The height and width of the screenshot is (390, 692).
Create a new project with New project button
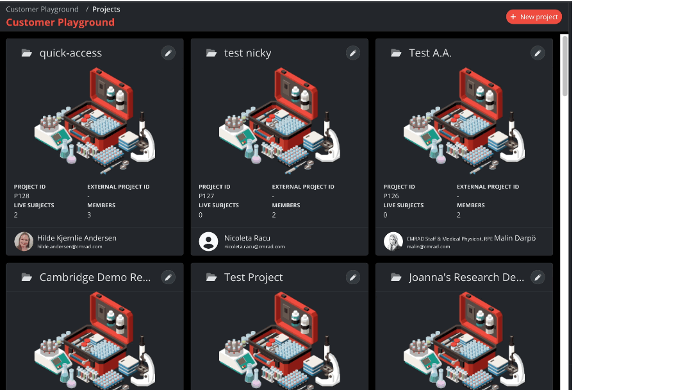(x=534, y=17)
